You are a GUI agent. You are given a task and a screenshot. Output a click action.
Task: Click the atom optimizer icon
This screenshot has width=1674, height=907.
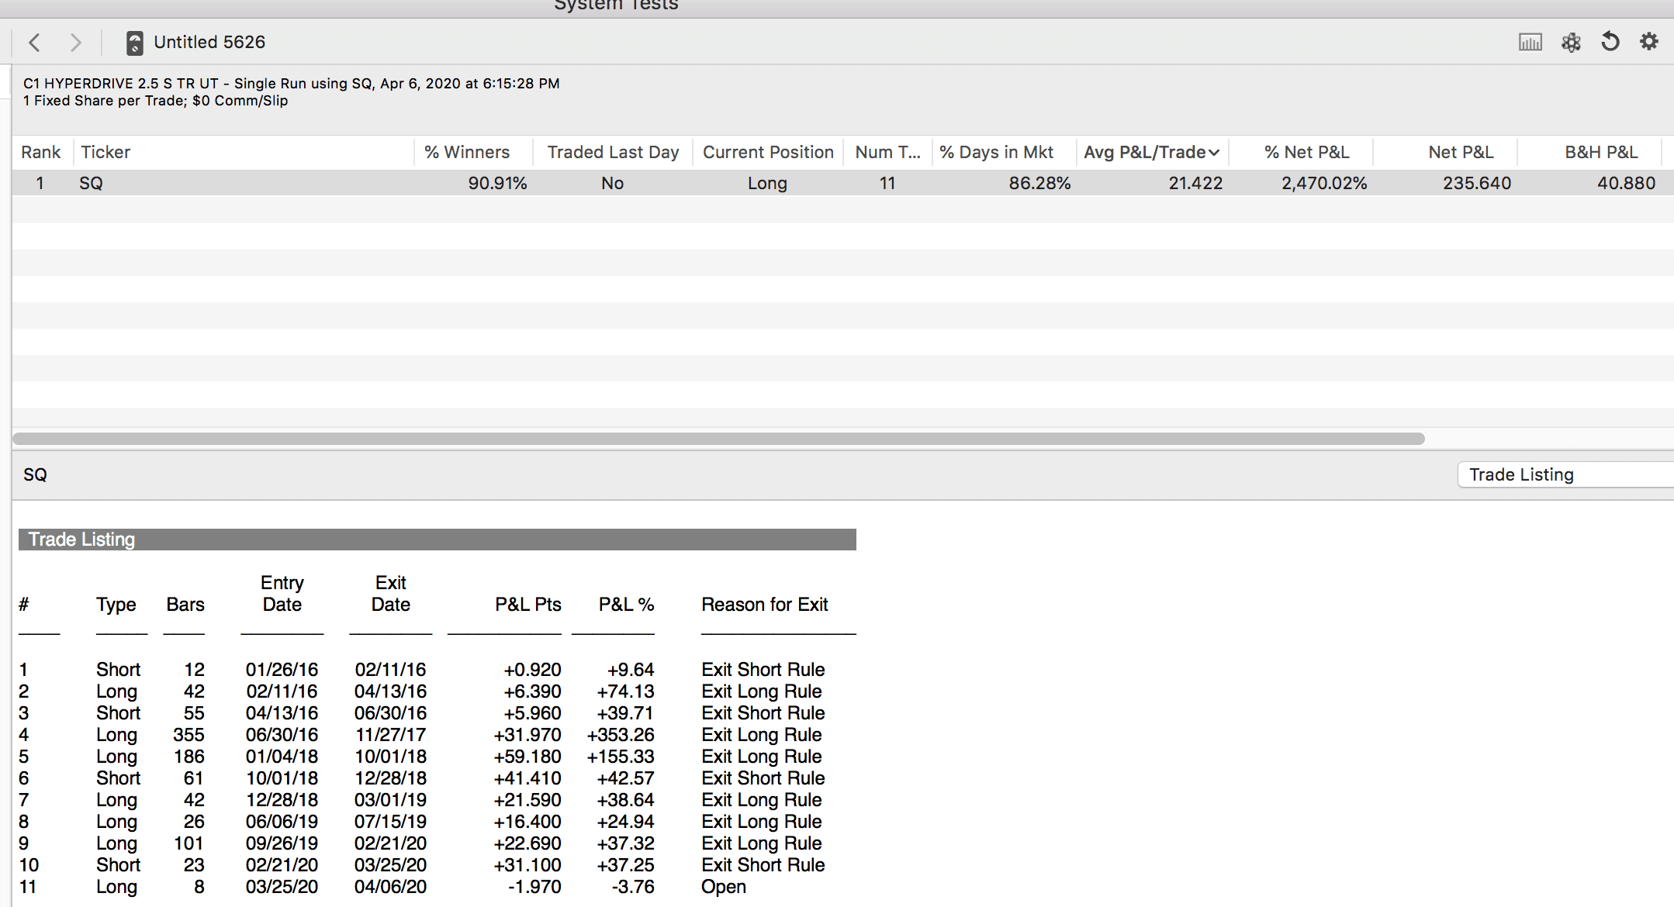point(1571,42)
